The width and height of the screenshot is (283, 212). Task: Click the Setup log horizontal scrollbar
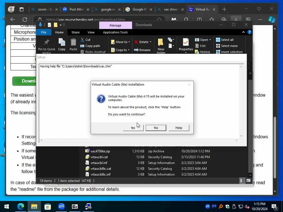point(139,140)
